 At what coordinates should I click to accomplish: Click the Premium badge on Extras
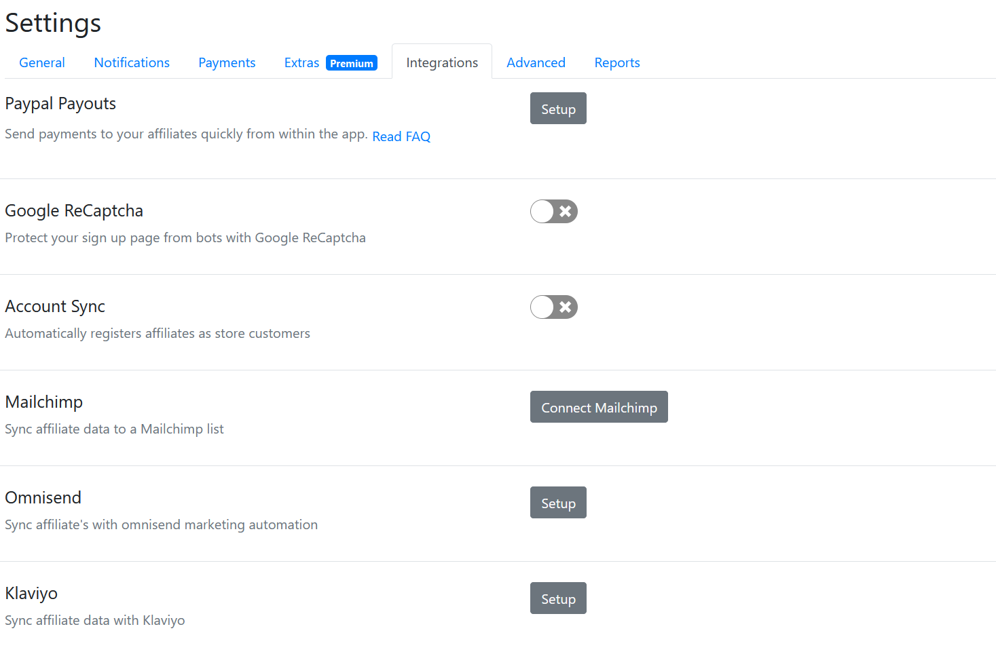(x=352, y=63)
